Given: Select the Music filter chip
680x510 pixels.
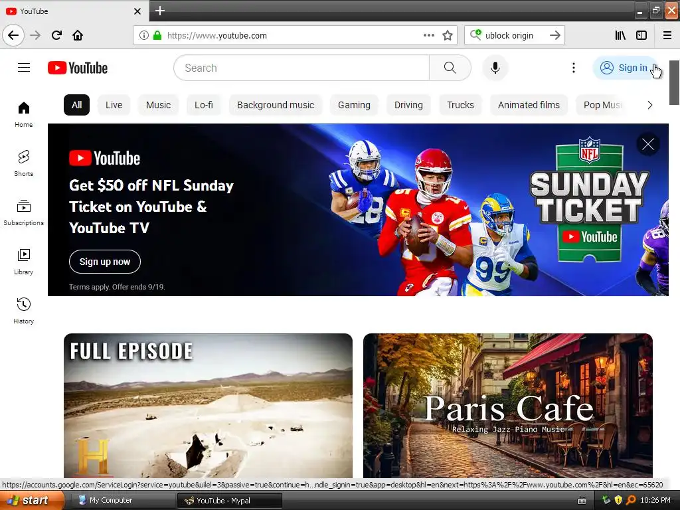Looking at the screenshot, I should click(158, 105).
